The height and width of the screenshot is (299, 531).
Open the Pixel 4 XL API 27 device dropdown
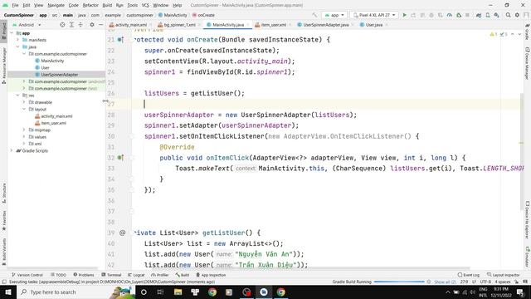[x=374, y=15]
